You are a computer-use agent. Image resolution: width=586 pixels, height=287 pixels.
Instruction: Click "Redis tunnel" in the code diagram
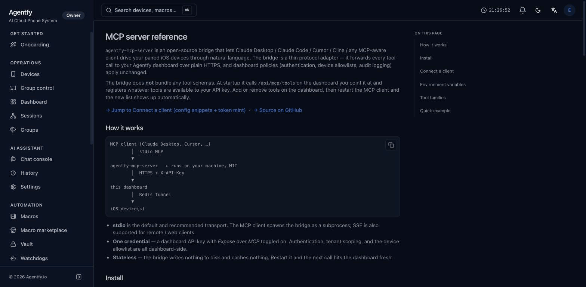click(155, 195)
